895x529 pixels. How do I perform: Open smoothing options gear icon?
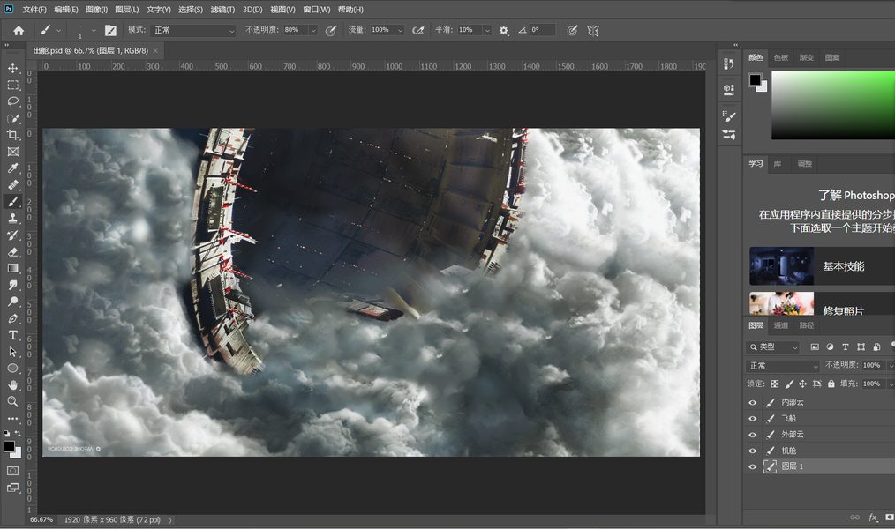(504, 30)
